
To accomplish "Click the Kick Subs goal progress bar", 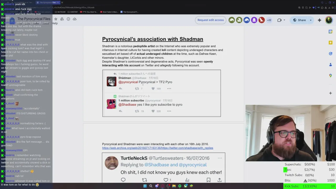I will tap(310, 186).
